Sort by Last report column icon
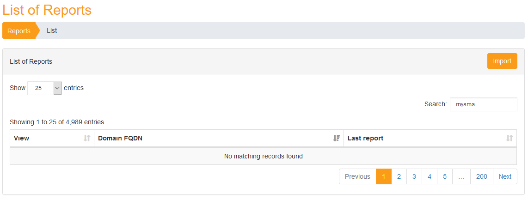 tap(510, 138)
